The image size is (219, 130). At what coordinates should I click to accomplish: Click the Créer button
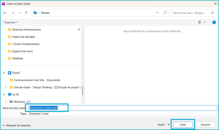[183, 125]
